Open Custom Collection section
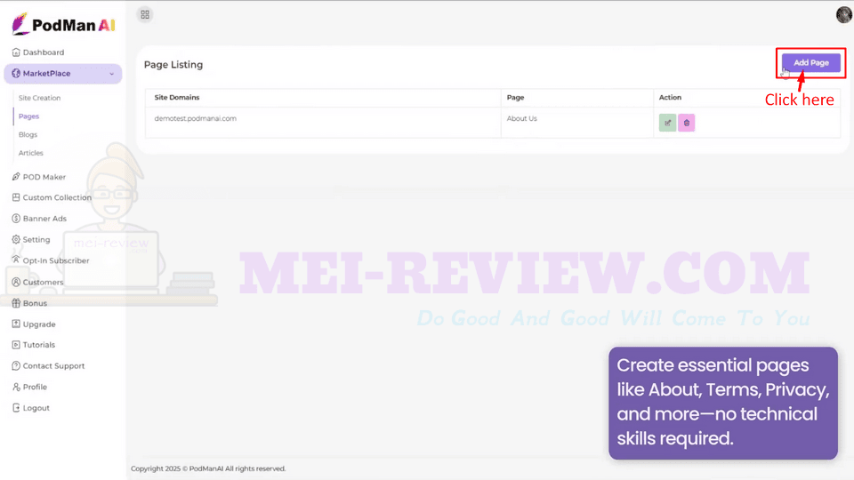 pos(57,197)
